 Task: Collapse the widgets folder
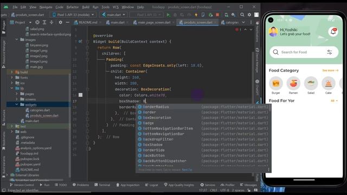tap(17, 105)
